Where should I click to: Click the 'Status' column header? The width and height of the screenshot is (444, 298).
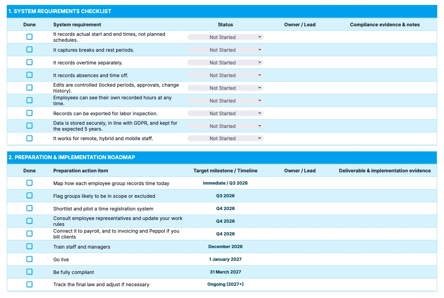coord(225,24)
